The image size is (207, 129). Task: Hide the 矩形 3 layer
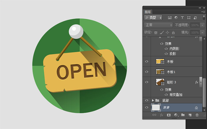[x=147, y=82]
